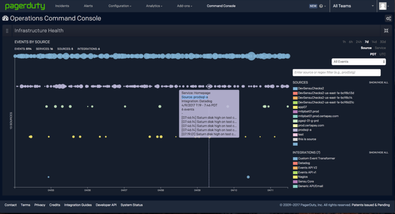The height and width of the screenshot is (214, 395).
Task: Open the user avatar profile menu
Action: click(383, 6)
